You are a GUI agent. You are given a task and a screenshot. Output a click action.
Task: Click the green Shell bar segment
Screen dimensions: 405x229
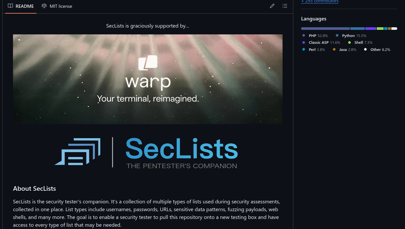pyautogui.click(x=380, y=29)
